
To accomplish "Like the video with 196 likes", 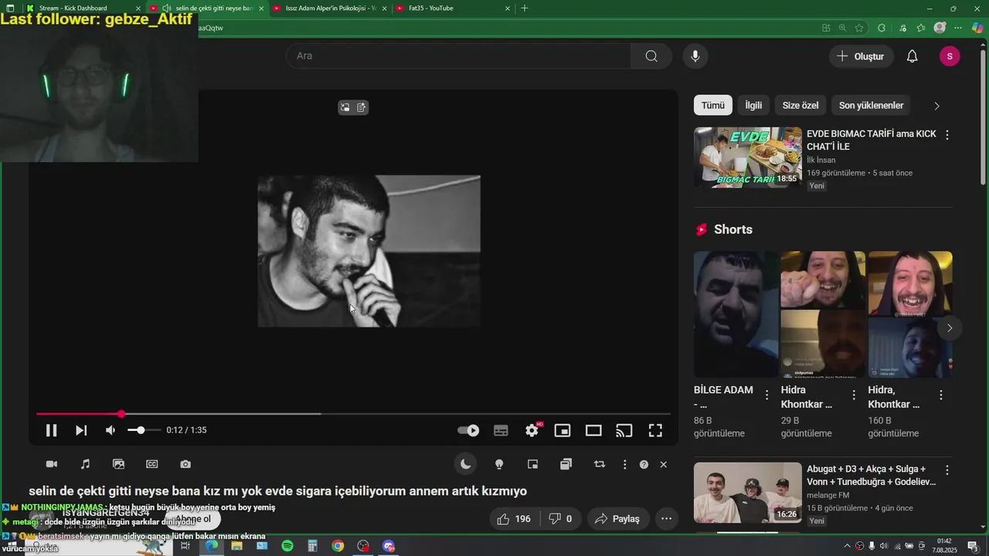I will [x=515, y=519].
